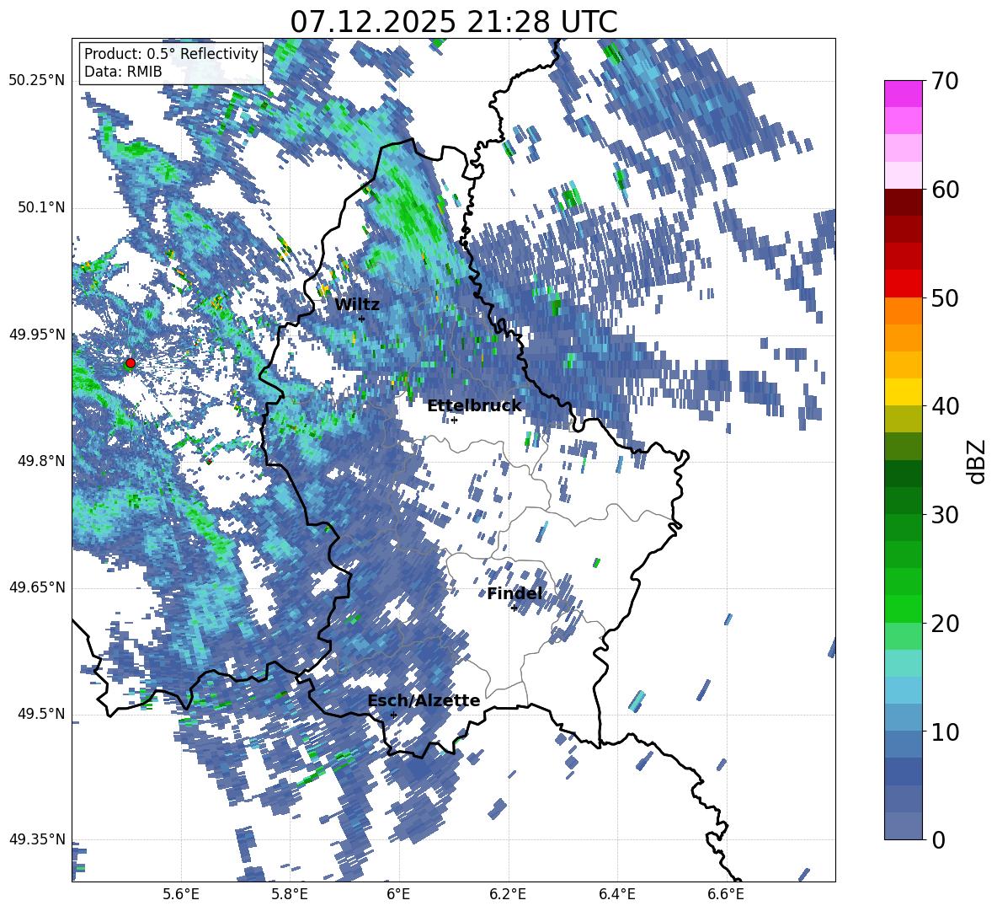Click the magenta top colorbar segment
997x911 pixels.
(903, 94)
